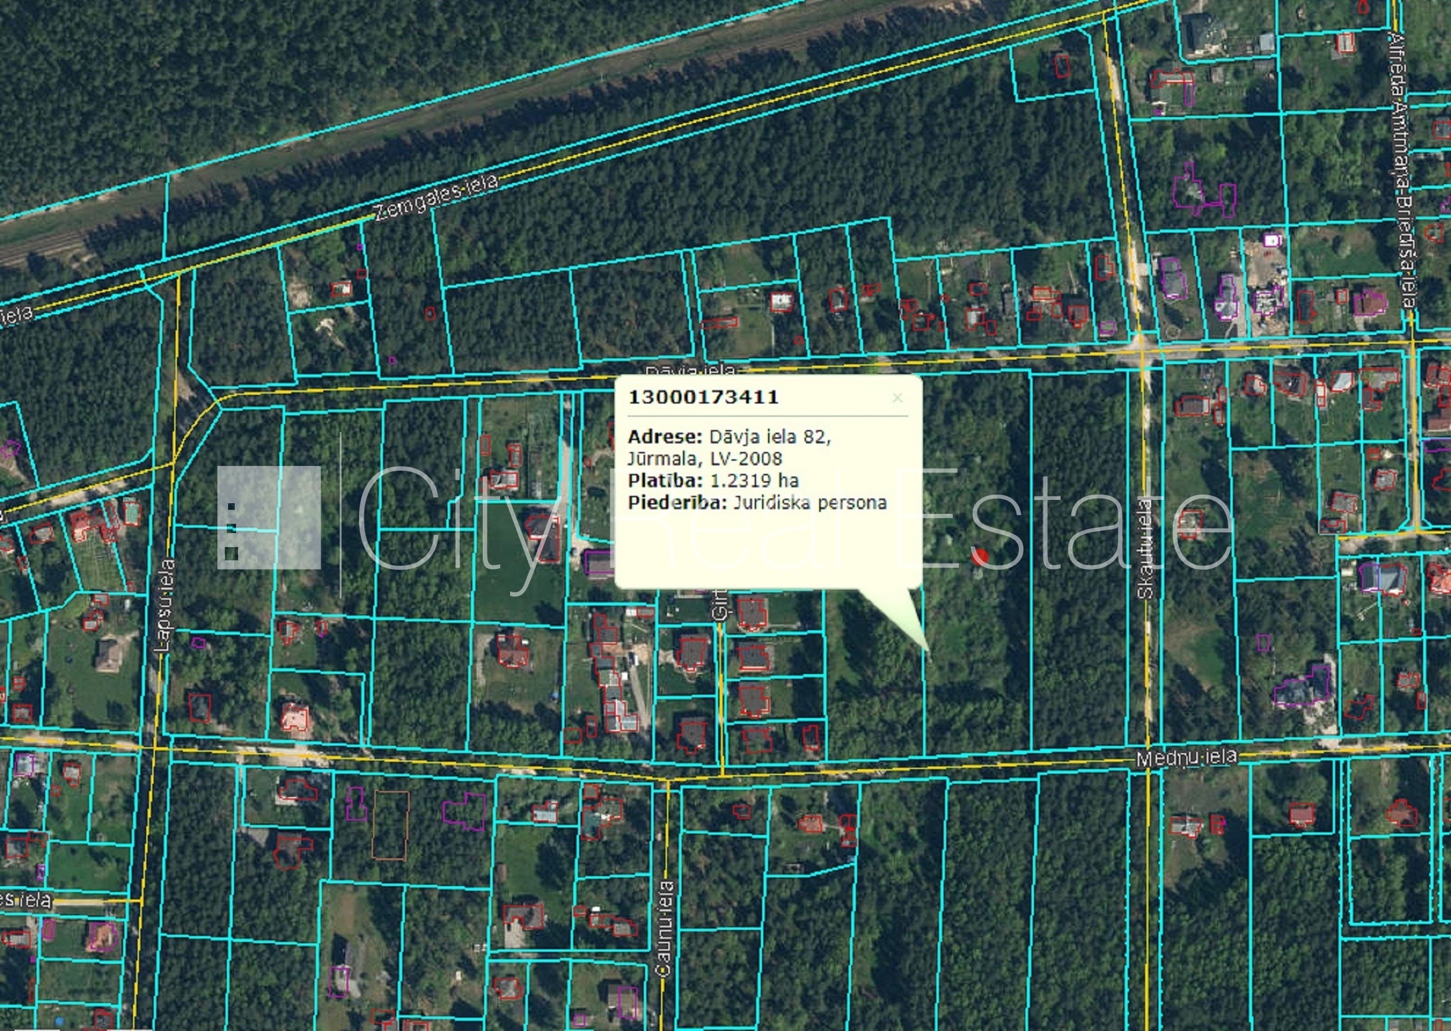Click the Dāvja iela label above popup

690,370
